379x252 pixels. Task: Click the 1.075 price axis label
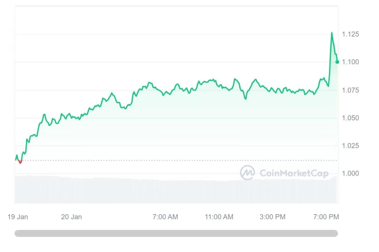350,90
